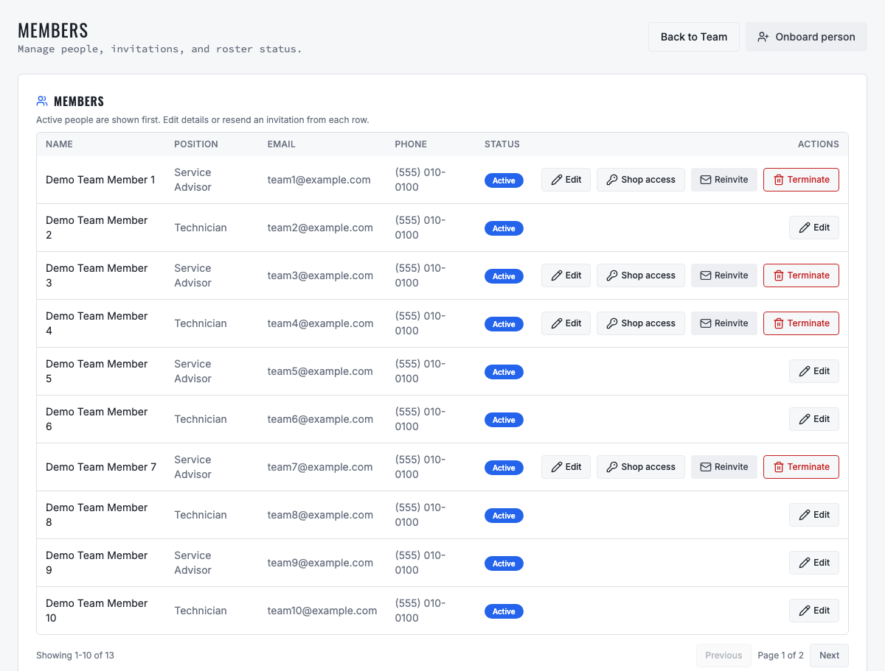Open Shop access for Demo Team Member 3

coord(641,275)
